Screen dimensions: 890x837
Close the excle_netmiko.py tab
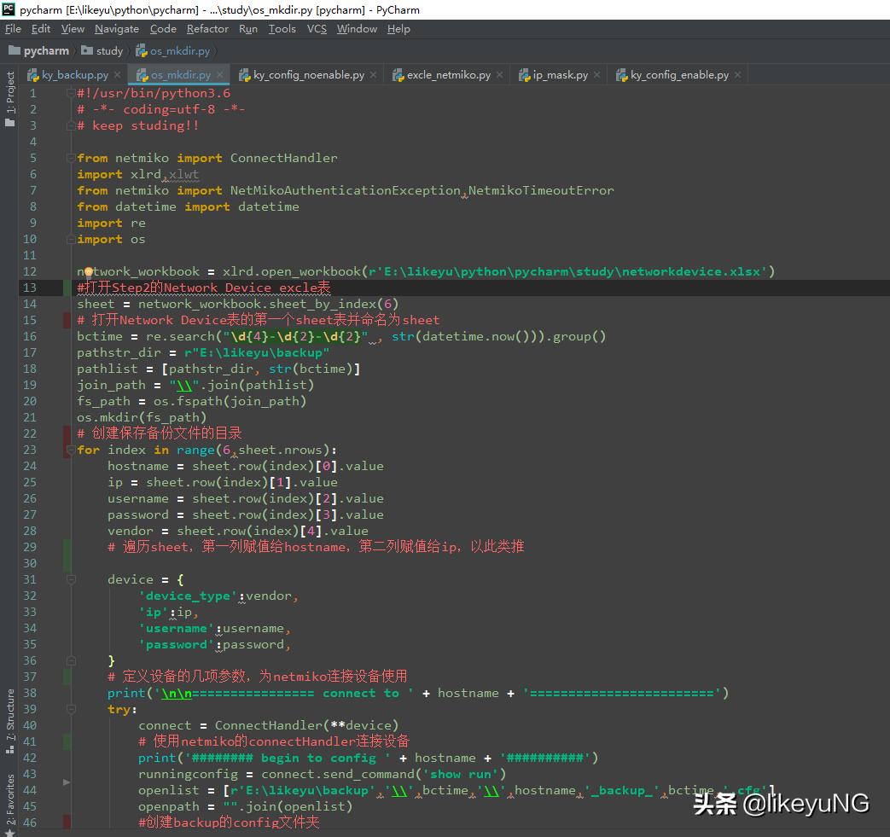tap(499, 75)
